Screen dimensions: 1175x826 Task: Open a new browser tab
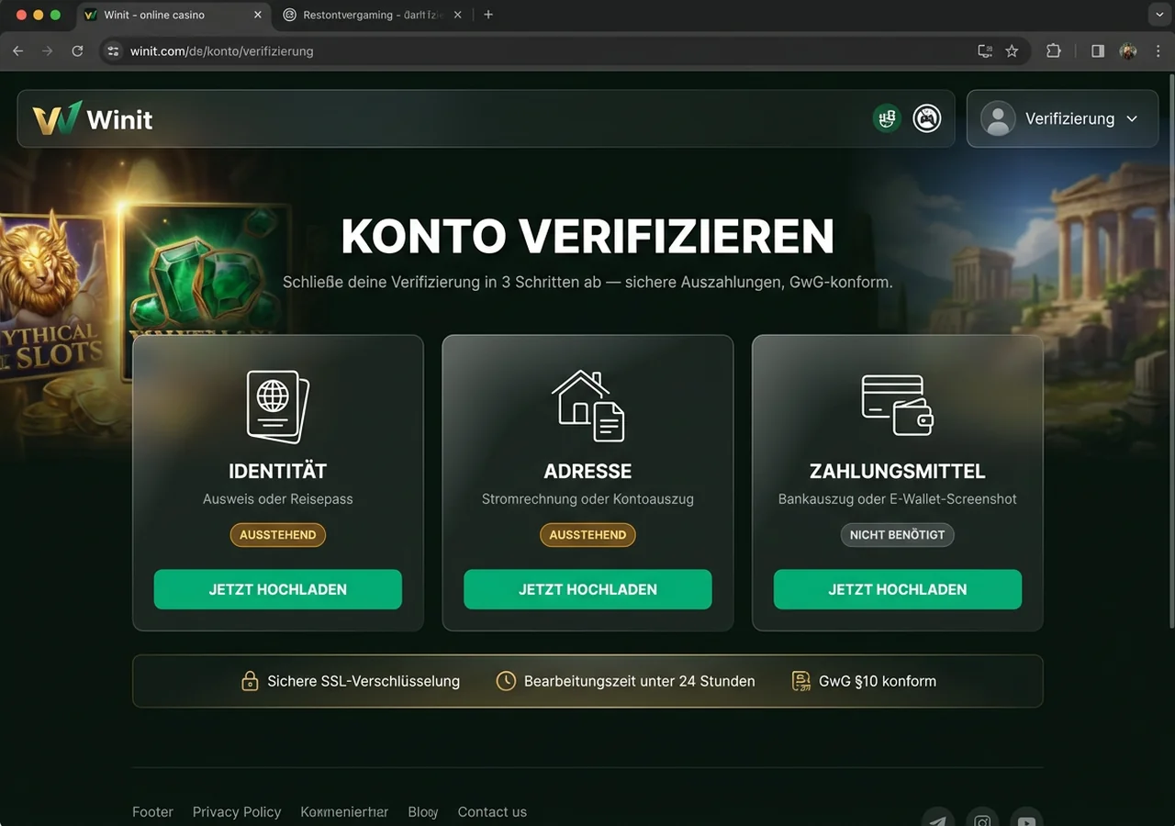tap(488, 15)
